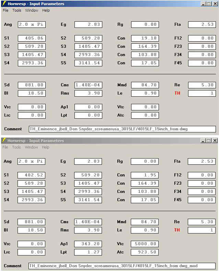
Task: Select S1 field with value 482.52
Action: tap(31, 175)
